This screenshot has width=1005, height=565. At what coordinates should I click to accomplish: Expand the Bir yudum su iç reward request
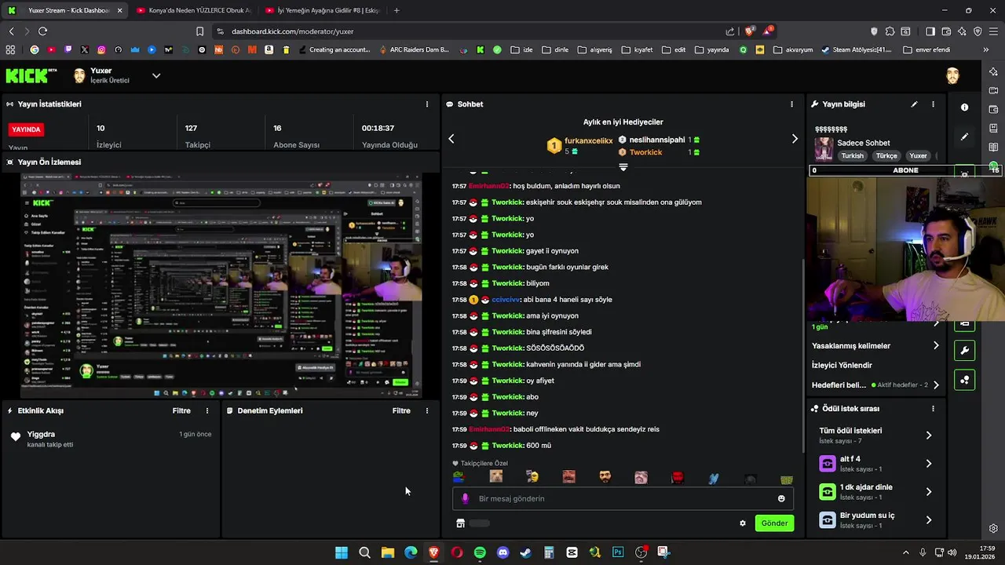pos(875,519)
